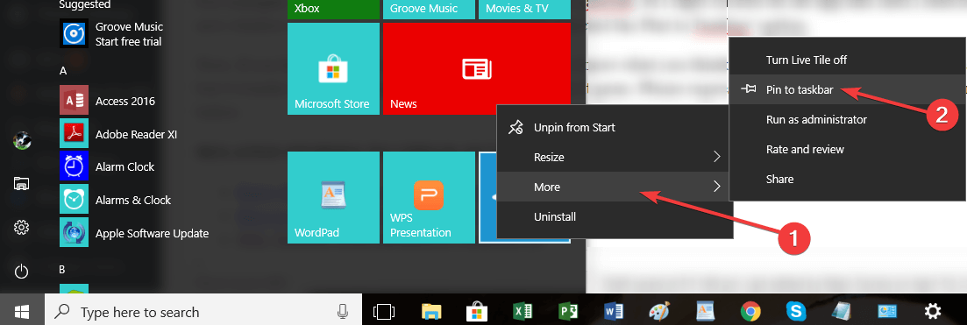Image resolution: width=967 pixels, height=325 pixels.
Task: Launch Apple Software Update
Action: [134, 234]
